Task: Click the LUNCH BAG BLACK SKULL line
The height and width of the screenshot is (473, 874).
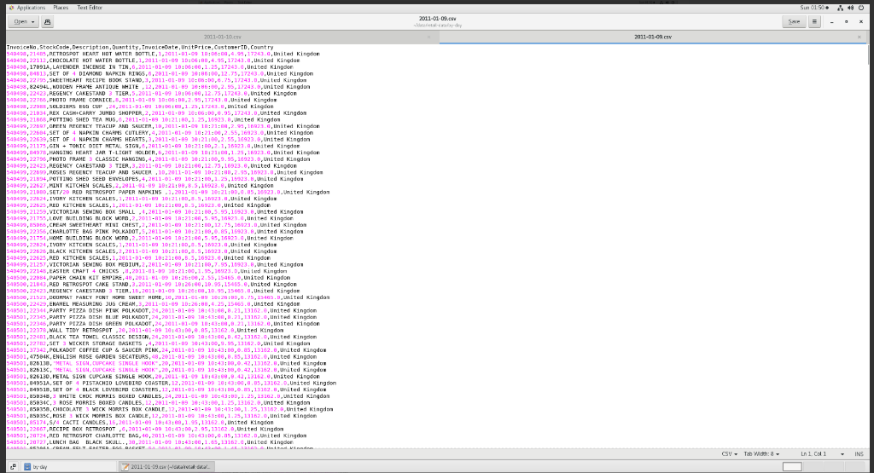Action: click(150, 442)
